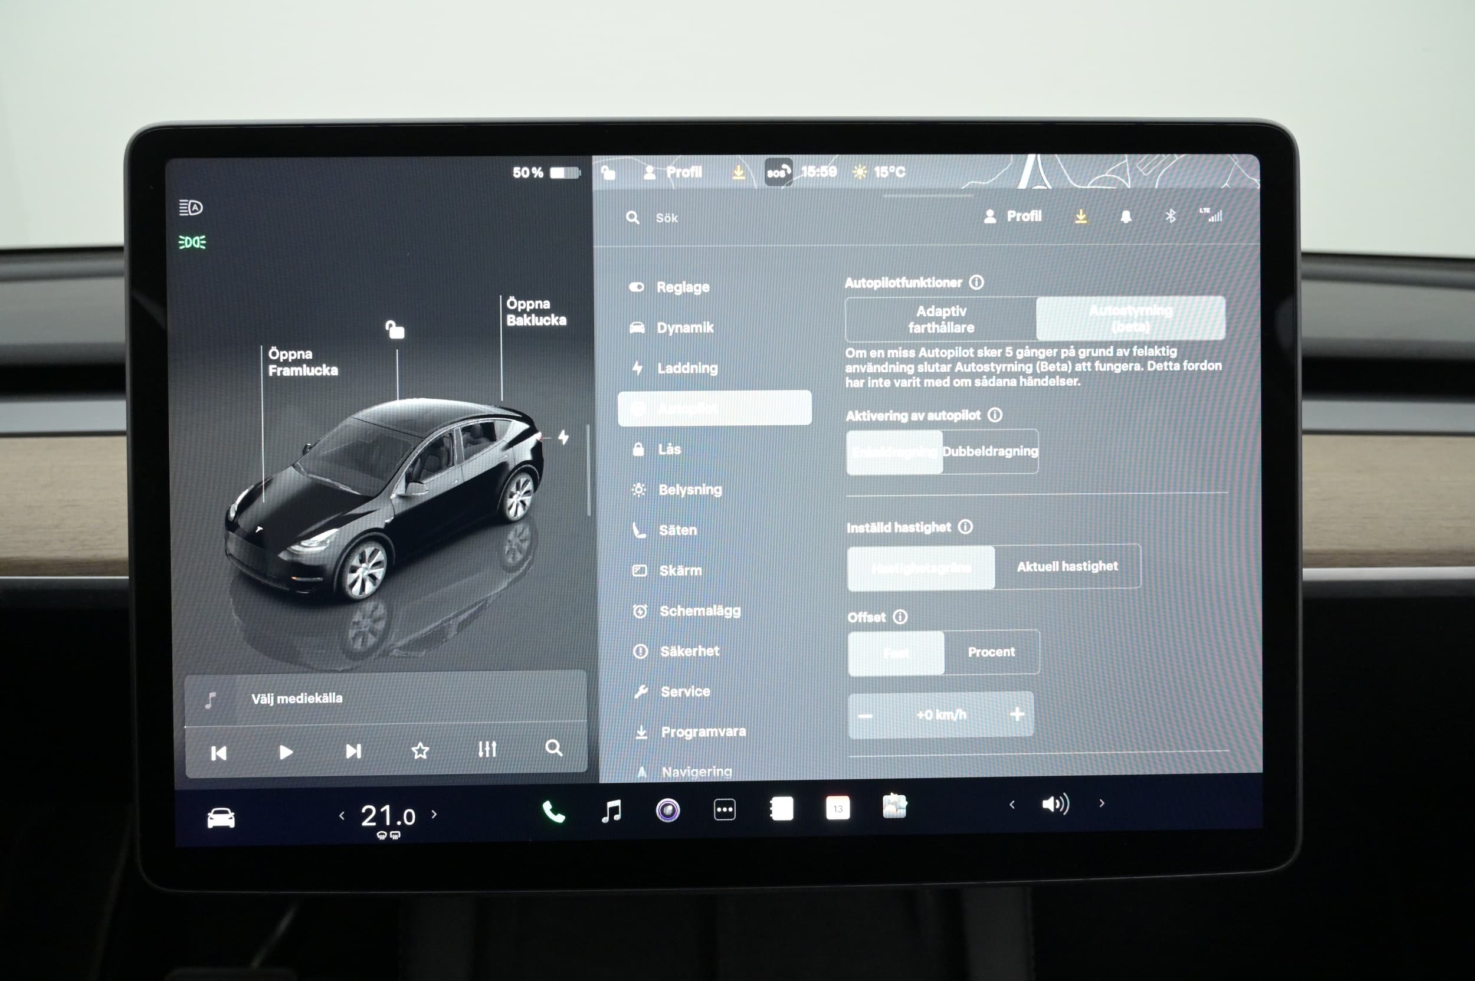Open the three-dots app launcher
Image resolution: width=1475 pixels, height=981 pixels.
(725, 809)
